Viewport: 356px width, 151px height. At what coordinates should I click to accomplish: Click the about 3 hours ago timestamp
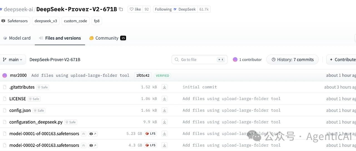click(x=340, y=87)
